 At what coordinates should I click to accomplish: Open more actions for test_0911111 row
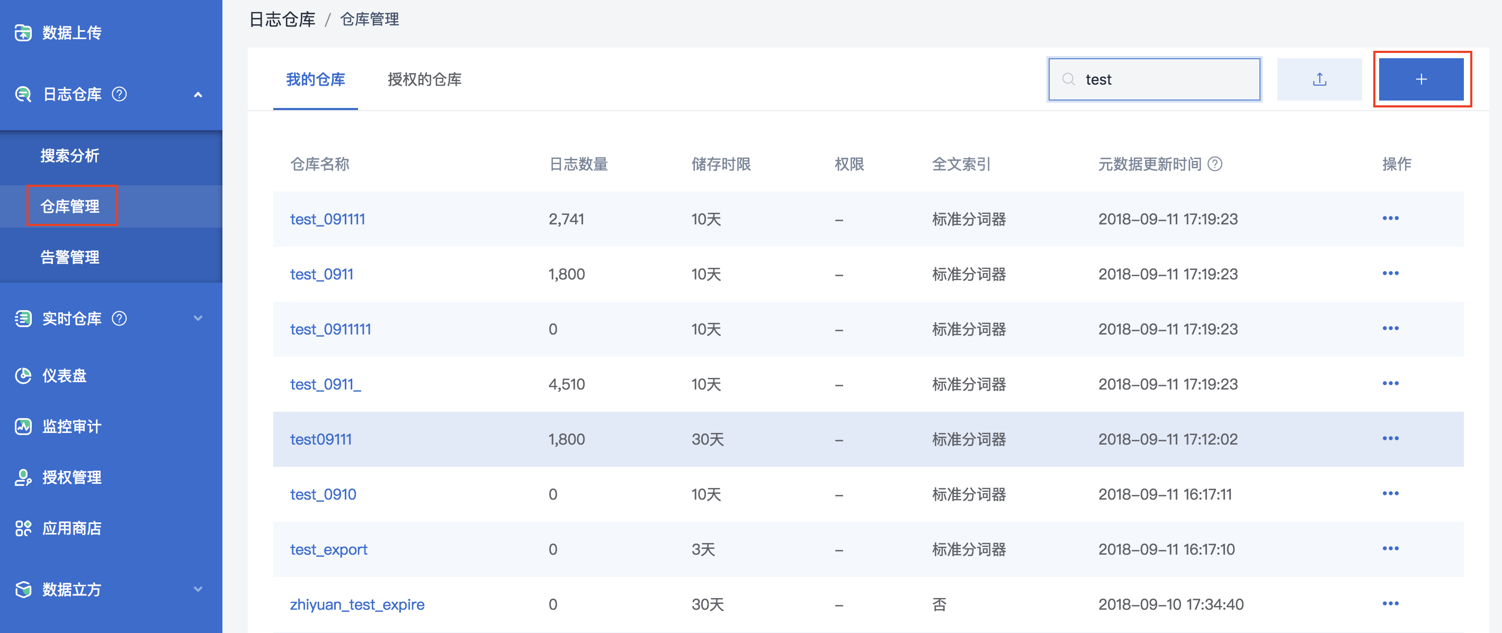coord(1391,329)
